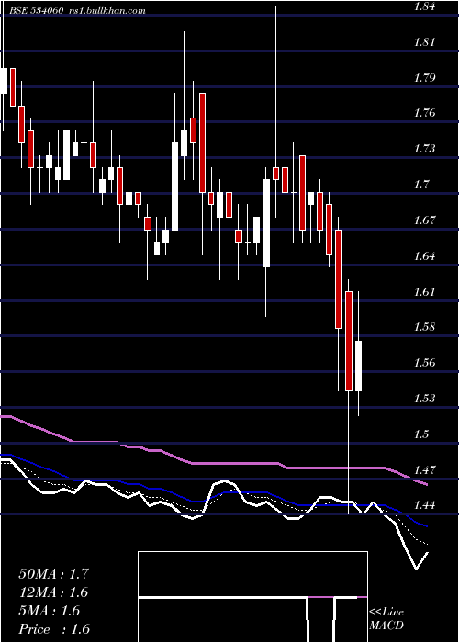Click the 1.58 price axis label
This screenshot has height=643, width=459.
point(424,327)
